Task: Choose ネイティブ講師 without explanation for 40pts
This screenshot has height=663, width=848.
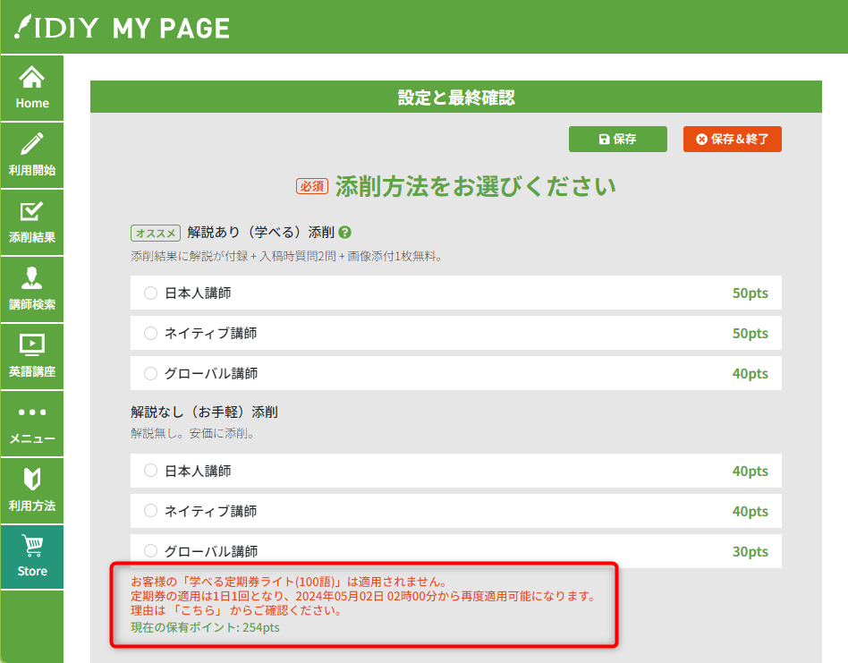Action: click(x=150, y=511)
